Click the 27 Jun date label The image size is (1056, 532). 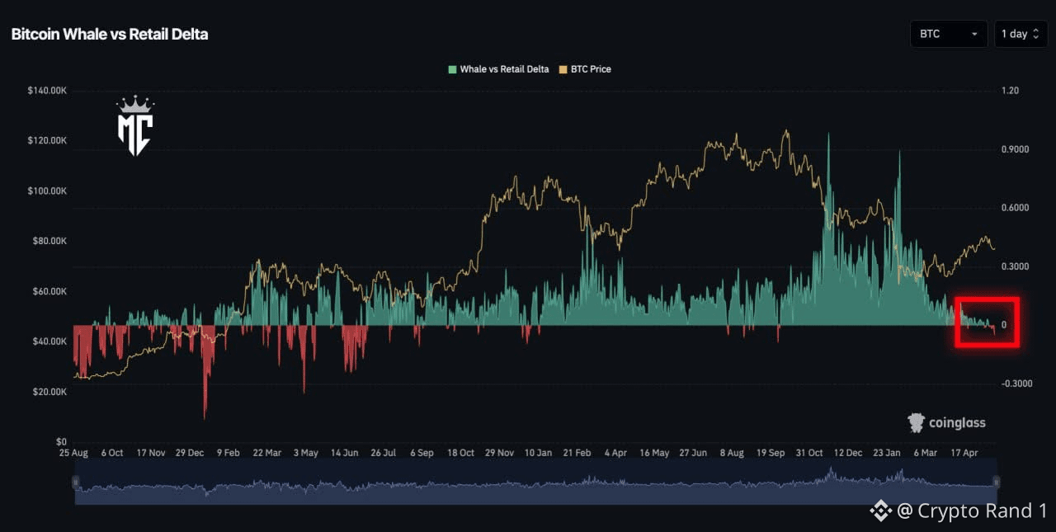click(693, 453)
